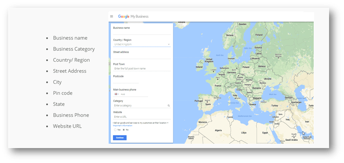Open the phone country code dropdown arrow
Screen dimensions: 344x163
(x=118, y=94)
